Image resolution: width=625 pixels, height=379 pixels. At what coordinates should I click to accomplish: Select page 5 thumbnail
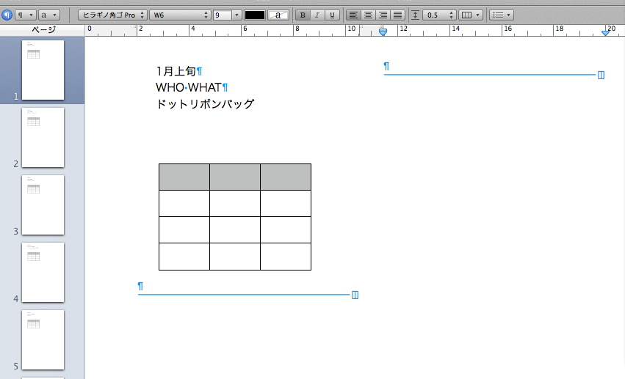tap(43, 339)
